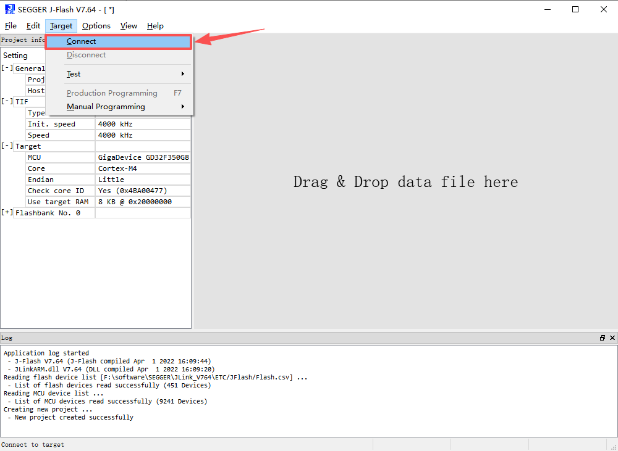
Task: Maximize the J-Flash window
Action: (x=575, y=9)
